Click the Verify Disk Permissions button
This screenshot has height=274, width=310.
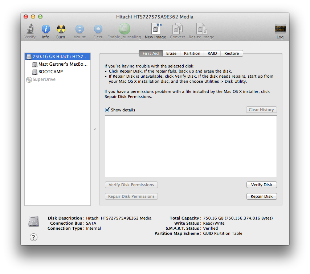pos(131,185)
